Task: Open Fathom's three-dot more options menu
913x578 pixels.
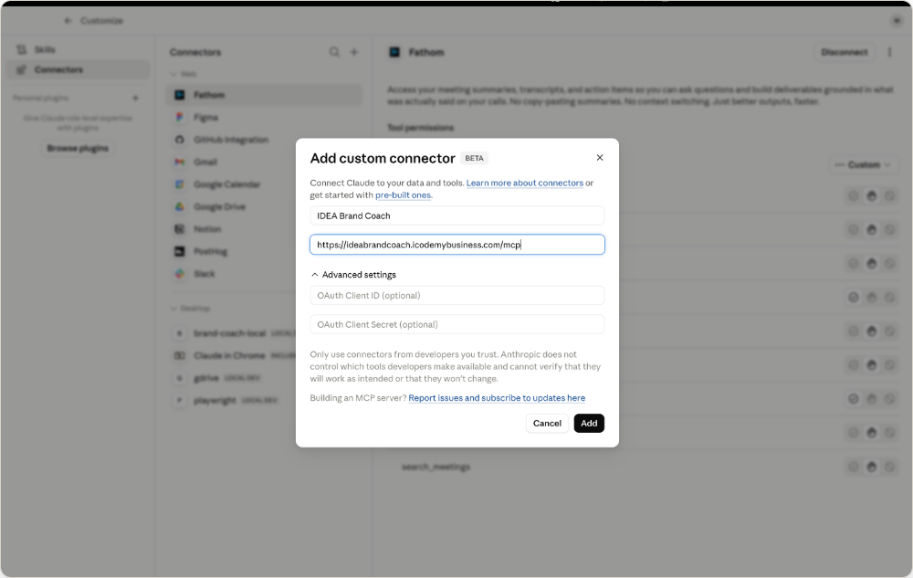Action: [889, 52]
